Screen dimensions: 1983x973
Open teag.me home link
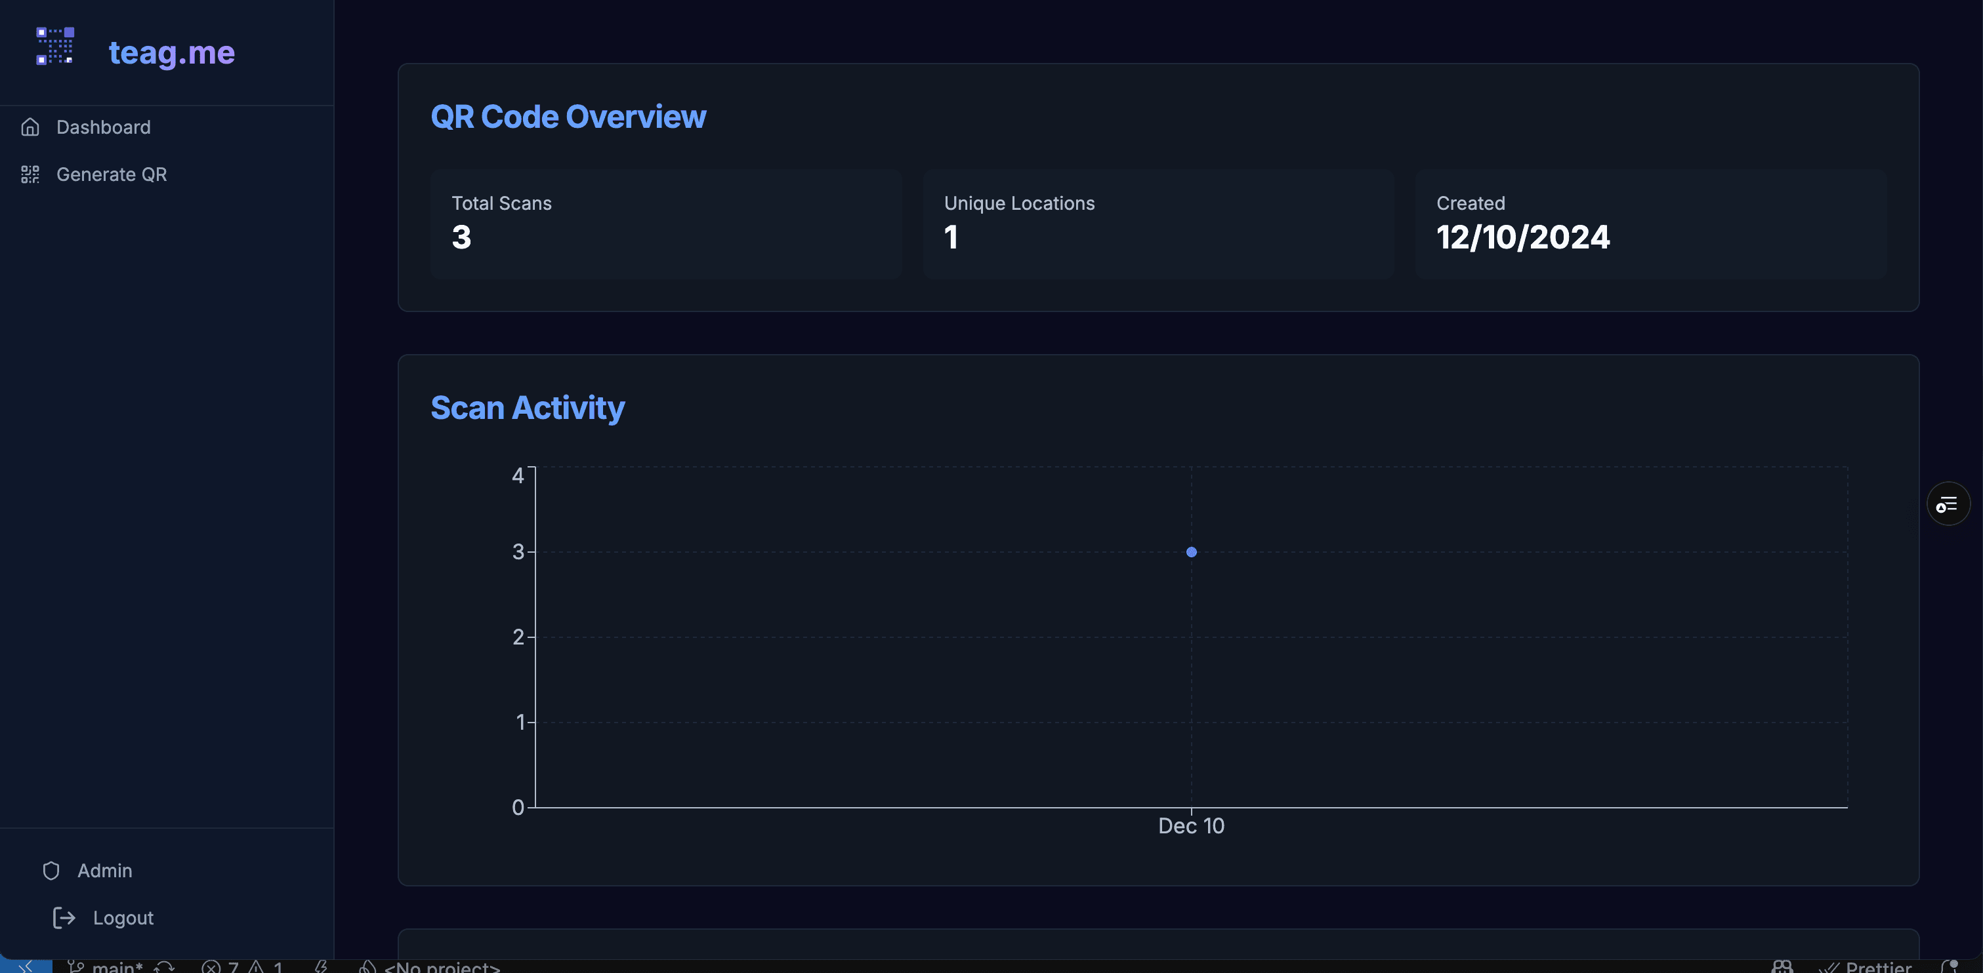tap(171, 52)
